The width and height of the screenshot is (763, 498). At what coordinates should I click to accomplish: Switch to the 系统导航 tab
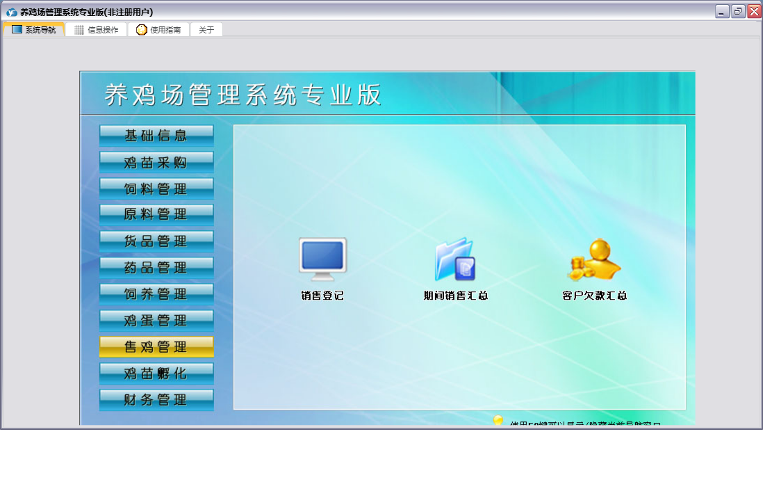click(x=33, y=30)
